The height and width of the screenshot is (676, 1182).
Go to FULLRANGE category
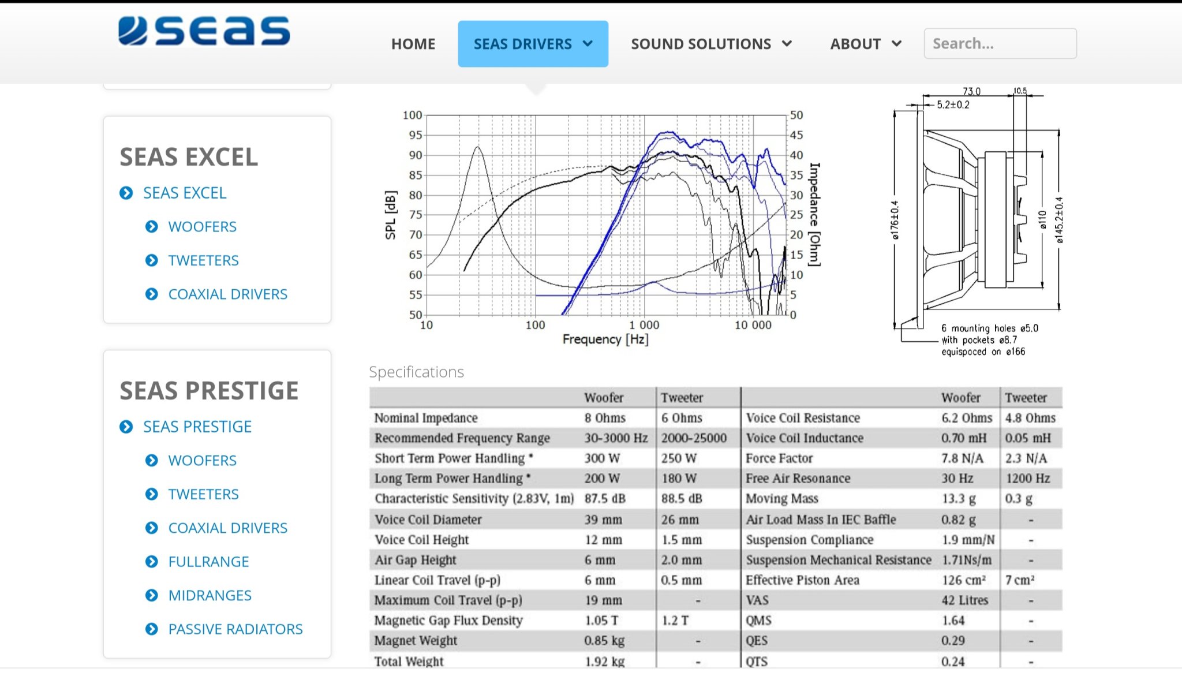coord(208,562)
